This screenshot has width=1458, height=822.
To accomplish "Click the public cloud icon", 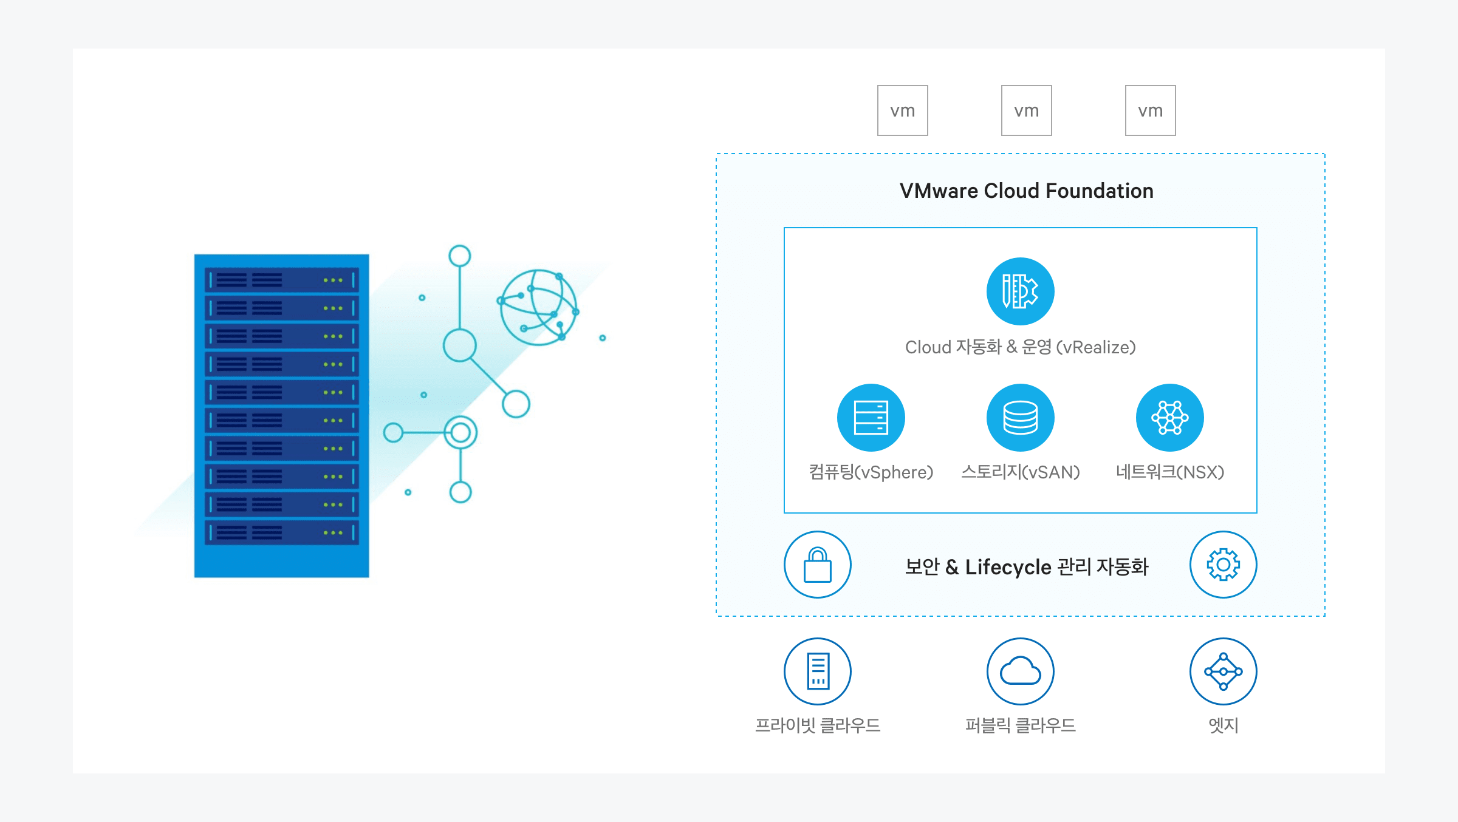I will click(x=1020, y=671).
